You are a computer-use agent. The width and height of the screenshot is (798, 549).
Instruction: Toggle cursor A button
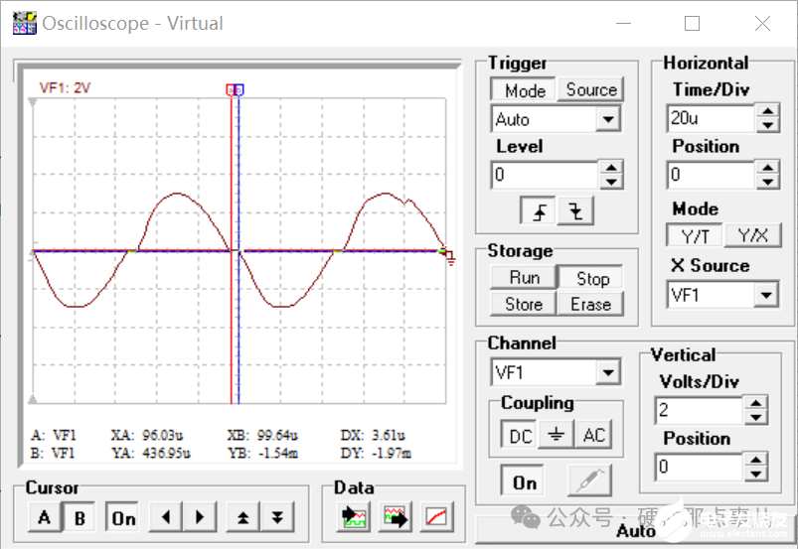point(45,517)
